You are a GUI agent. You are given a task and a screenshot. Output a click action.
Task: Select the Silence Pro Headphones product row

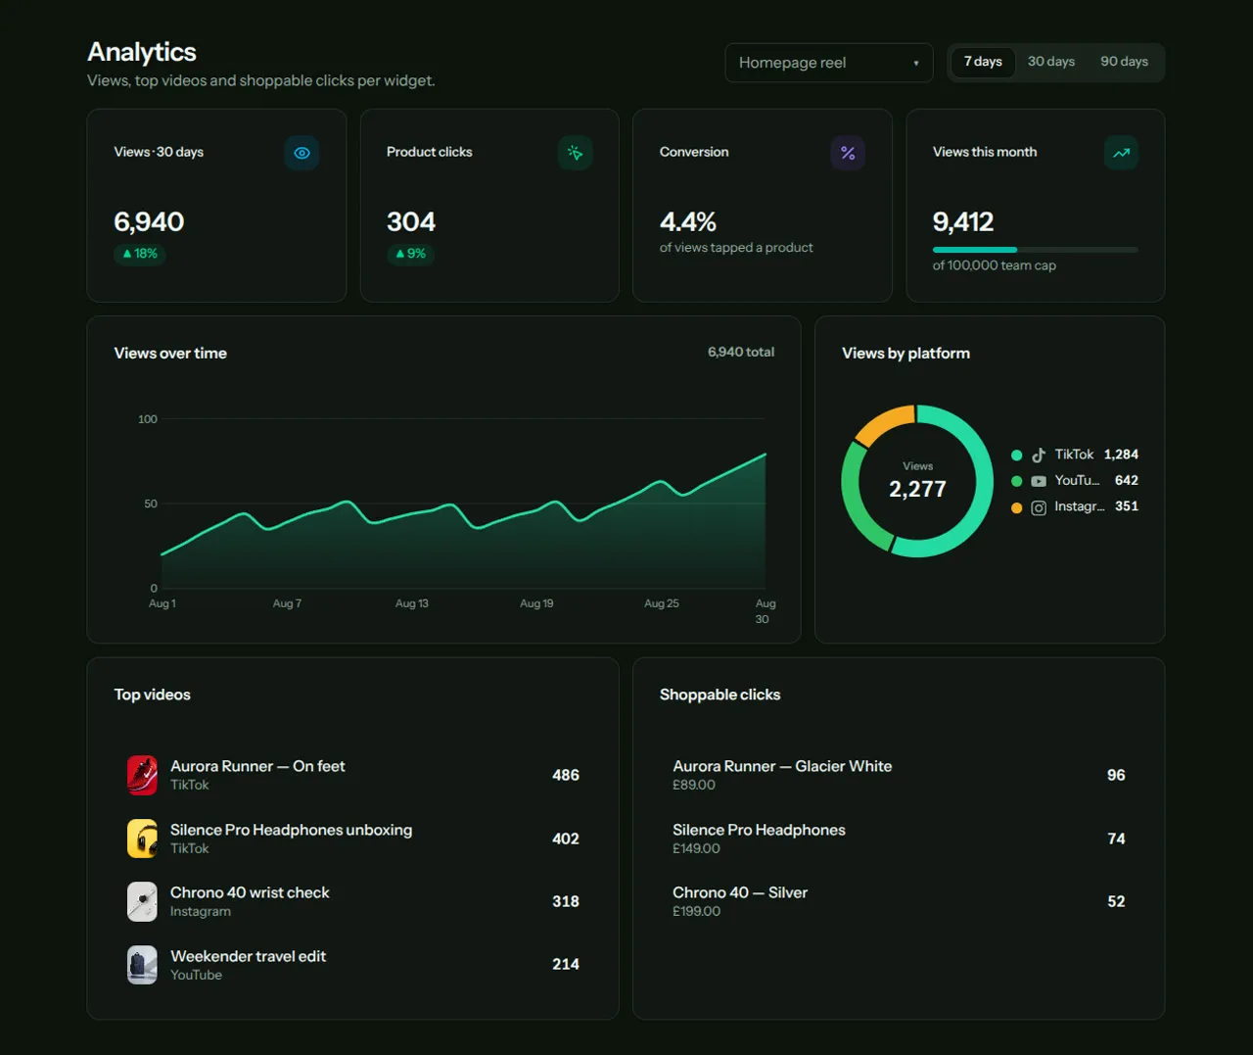click(x=899, y=839)
